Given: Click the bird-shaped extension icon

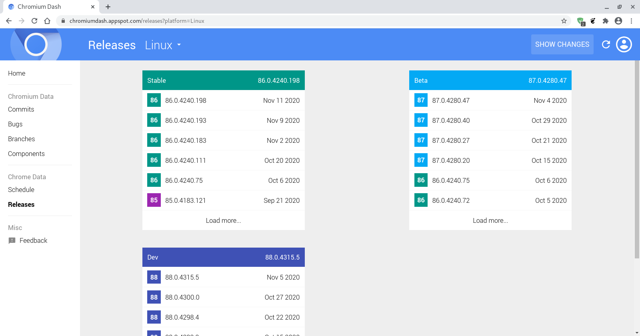Looking at the screenshot, I should coord(593,21).
